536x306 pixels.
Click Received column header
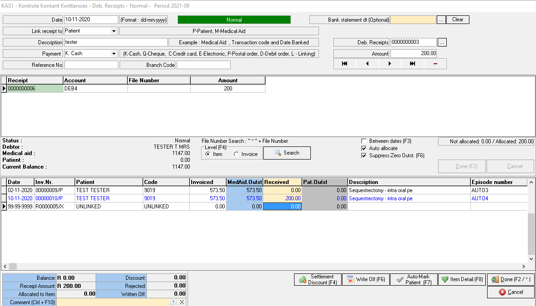[282, 182]
